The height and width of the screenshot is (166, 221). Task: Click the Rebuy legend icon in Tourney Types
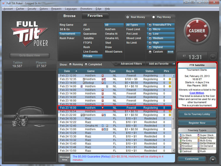click(x=181, y=143)
